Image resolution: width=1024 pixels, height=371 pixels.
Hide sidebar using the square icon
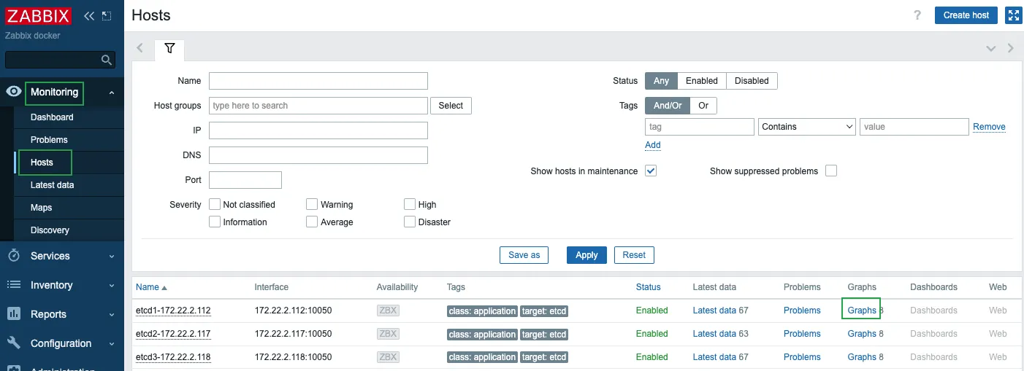click(x=107, y=15)
